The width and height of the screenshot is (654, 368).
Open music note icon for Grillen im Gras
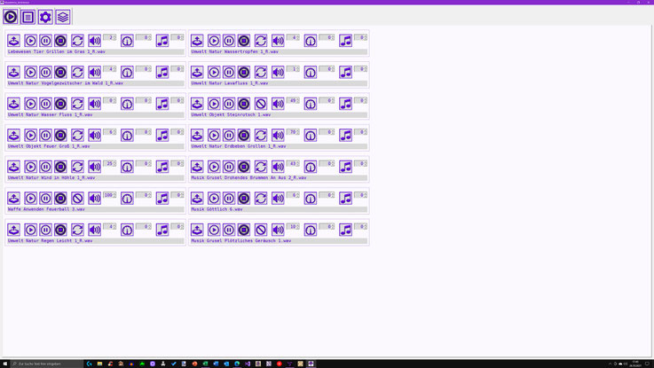[x=162, y=41]
